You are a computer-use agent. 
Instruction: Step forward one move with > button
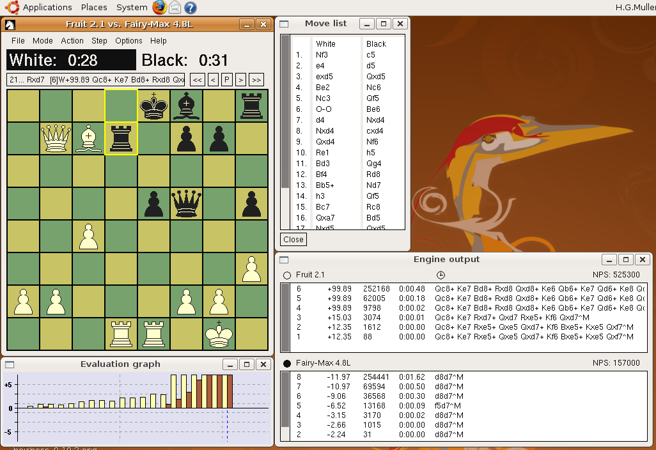coord(240,79)
